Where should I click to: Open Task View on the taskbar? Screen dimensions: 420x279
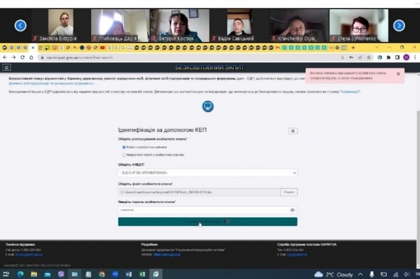[x=6, y=274]
